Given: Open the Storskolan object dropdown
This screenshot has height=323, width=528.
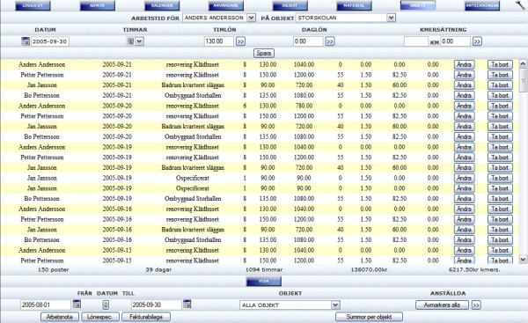Looking at the screenshot, I should coord(391,18).
